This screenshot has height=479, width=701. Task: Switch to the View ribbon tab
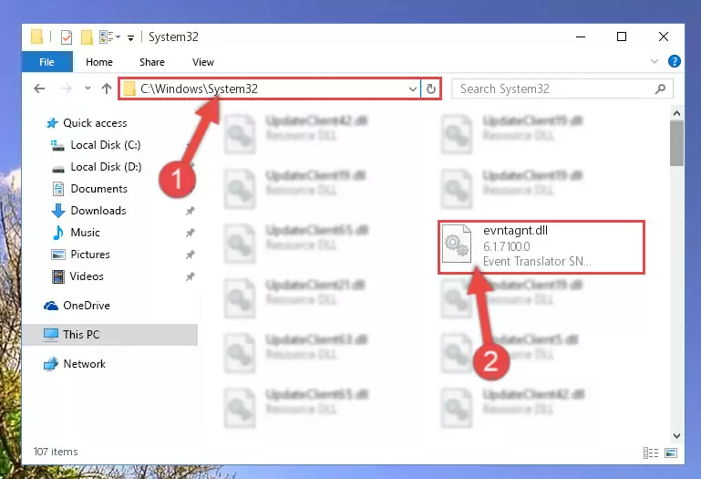tap(203, 62)
